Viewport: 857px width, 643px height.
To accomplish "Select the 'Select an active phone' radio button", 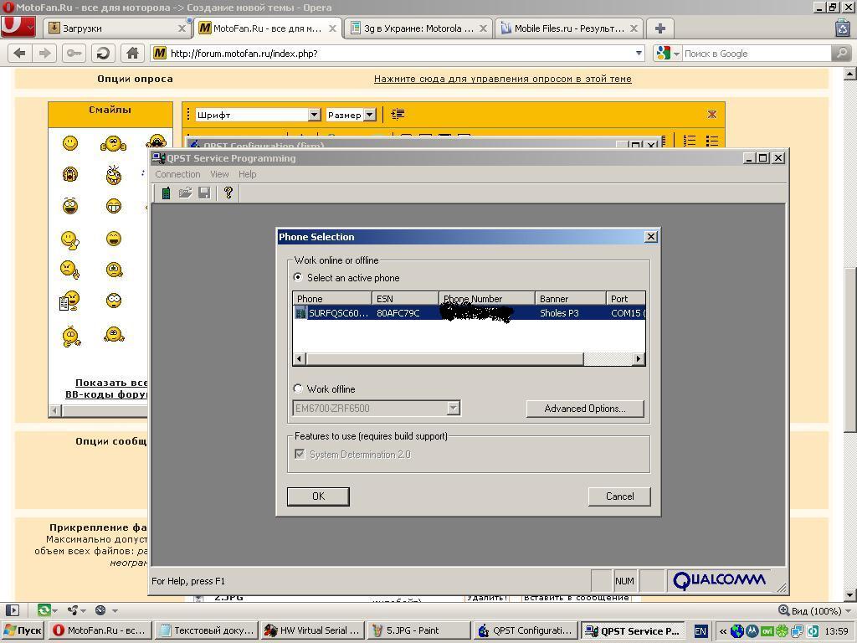I will pyautogui.click(x=297, y=277).
